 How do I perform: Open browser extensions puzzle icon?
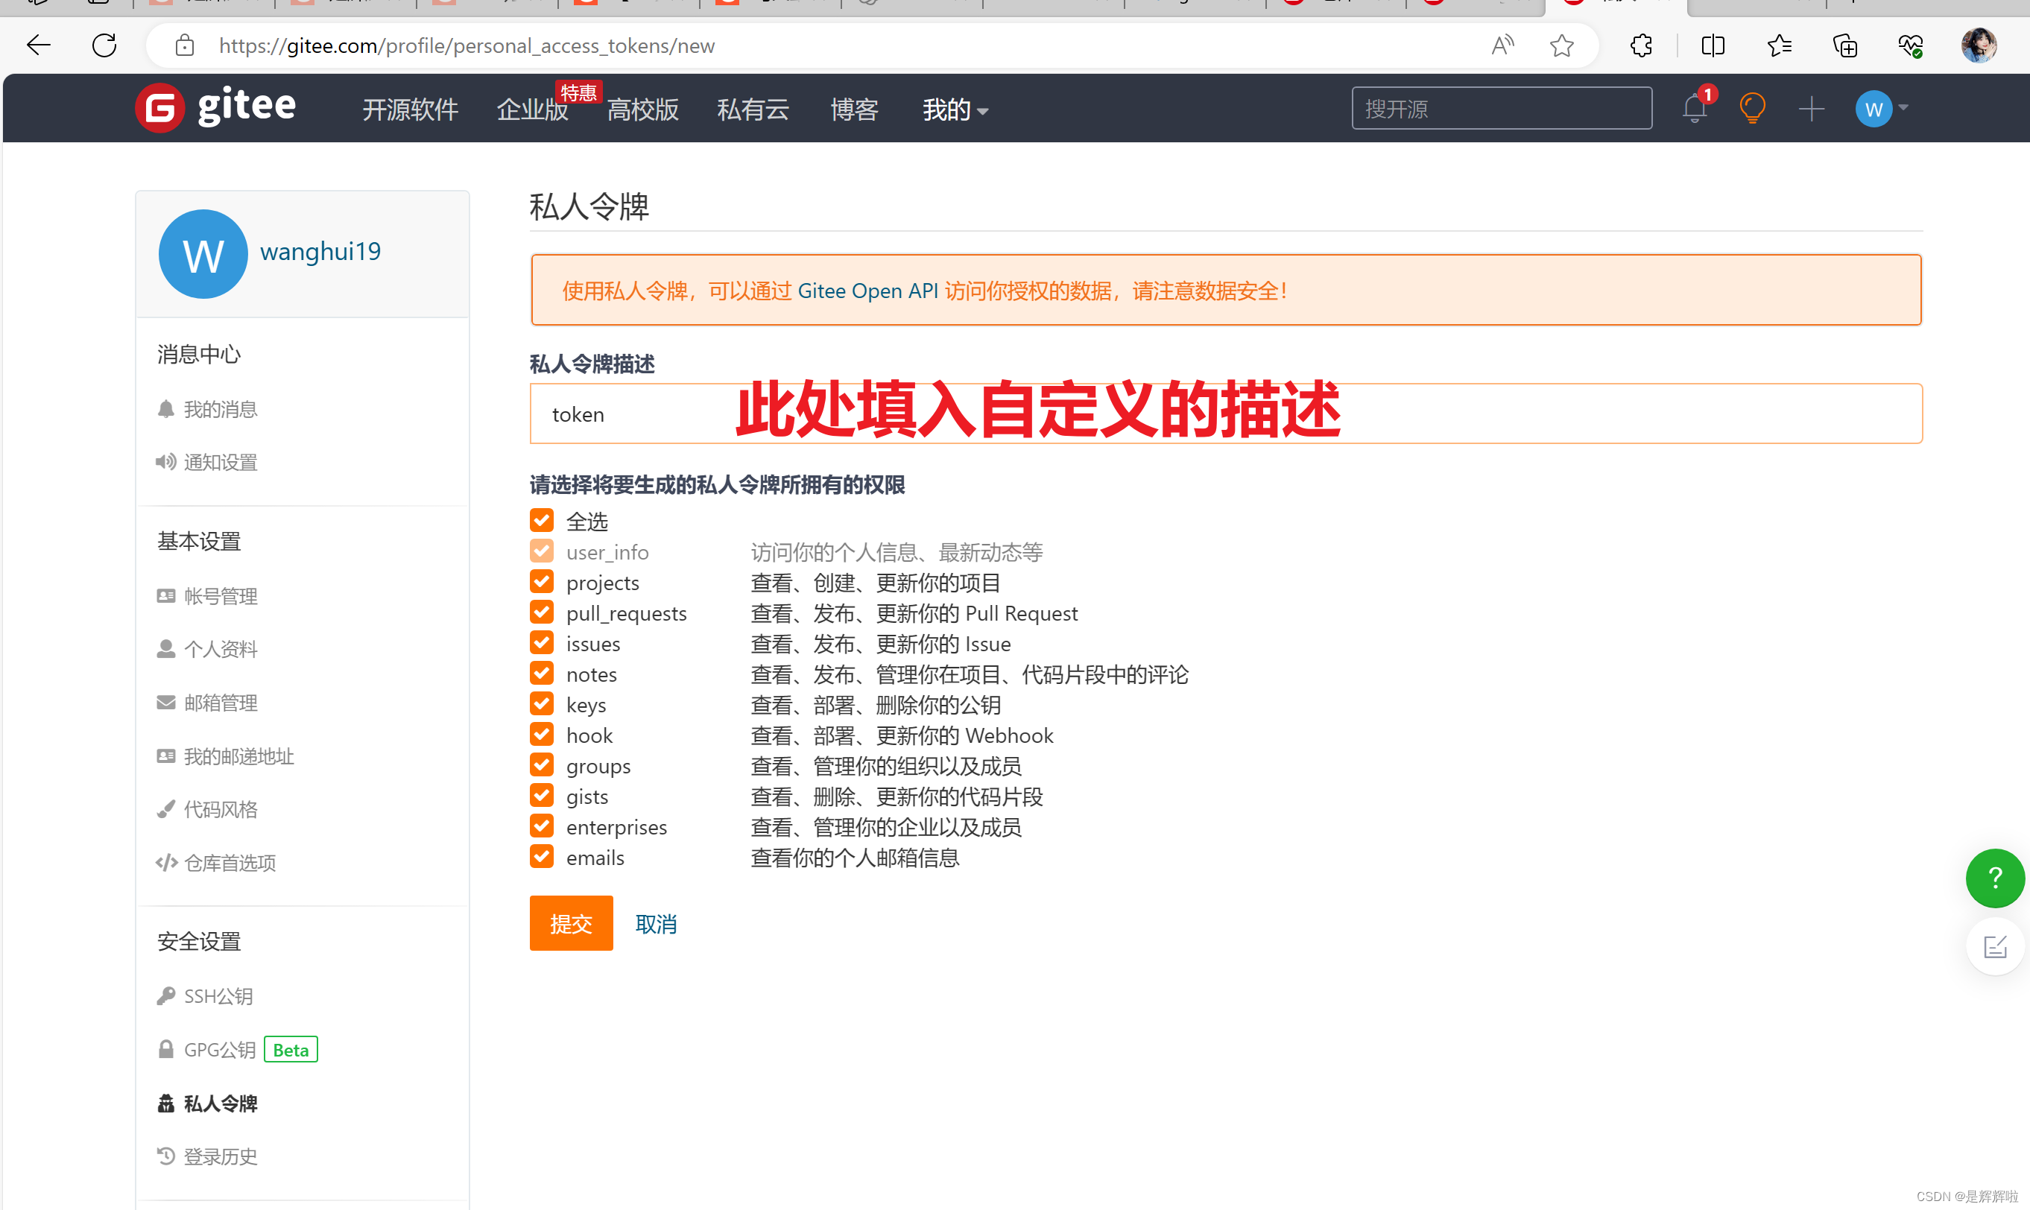(1641, 45)
